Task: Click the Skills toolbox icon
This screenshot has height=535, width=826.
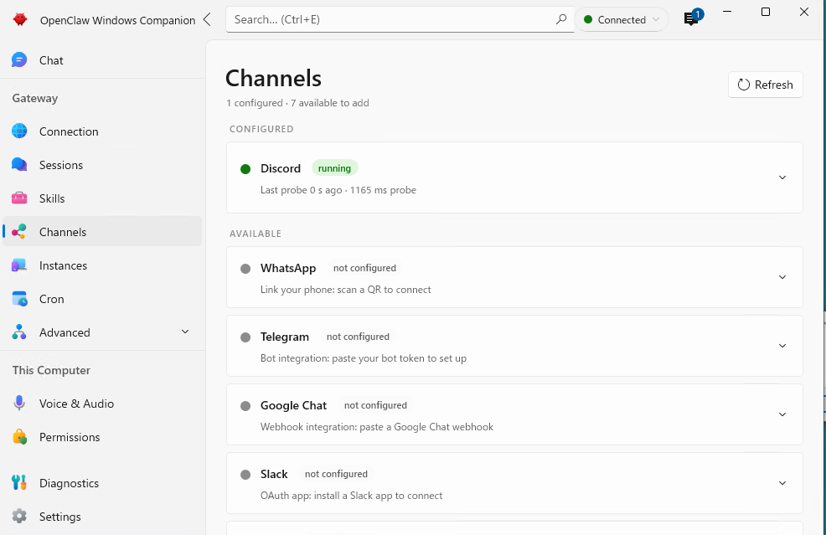Action: coord(19,198)
